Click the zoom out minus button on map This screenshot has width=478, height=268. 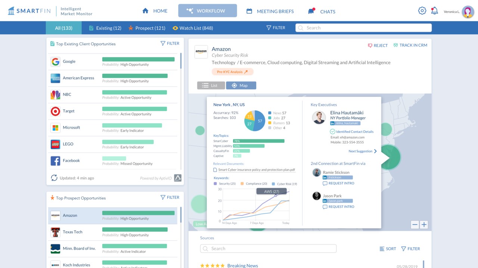pos(415,224)
